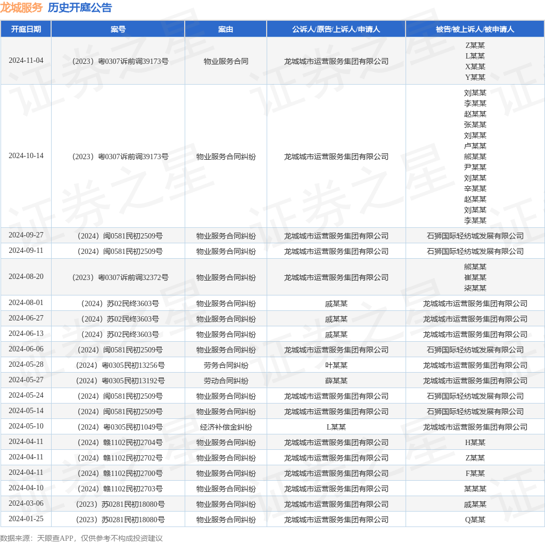Select the 被告/被上诉人/被申请人 column header
Viewport: 545px width, 543px height.
click(x=475, y=29)
